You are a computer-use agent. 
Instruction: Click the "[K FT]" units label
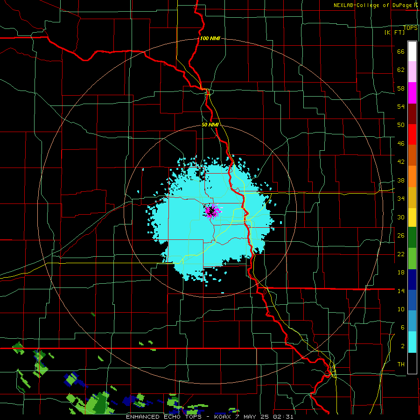tap(394, 32)
